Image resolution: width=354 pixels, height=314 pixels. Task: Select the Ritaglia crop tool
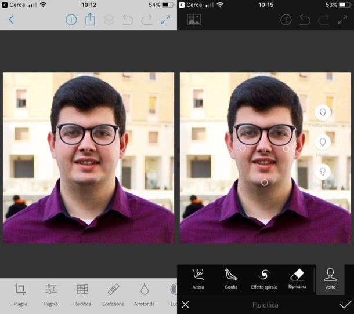pyautogui.click(x=20, y=293)
